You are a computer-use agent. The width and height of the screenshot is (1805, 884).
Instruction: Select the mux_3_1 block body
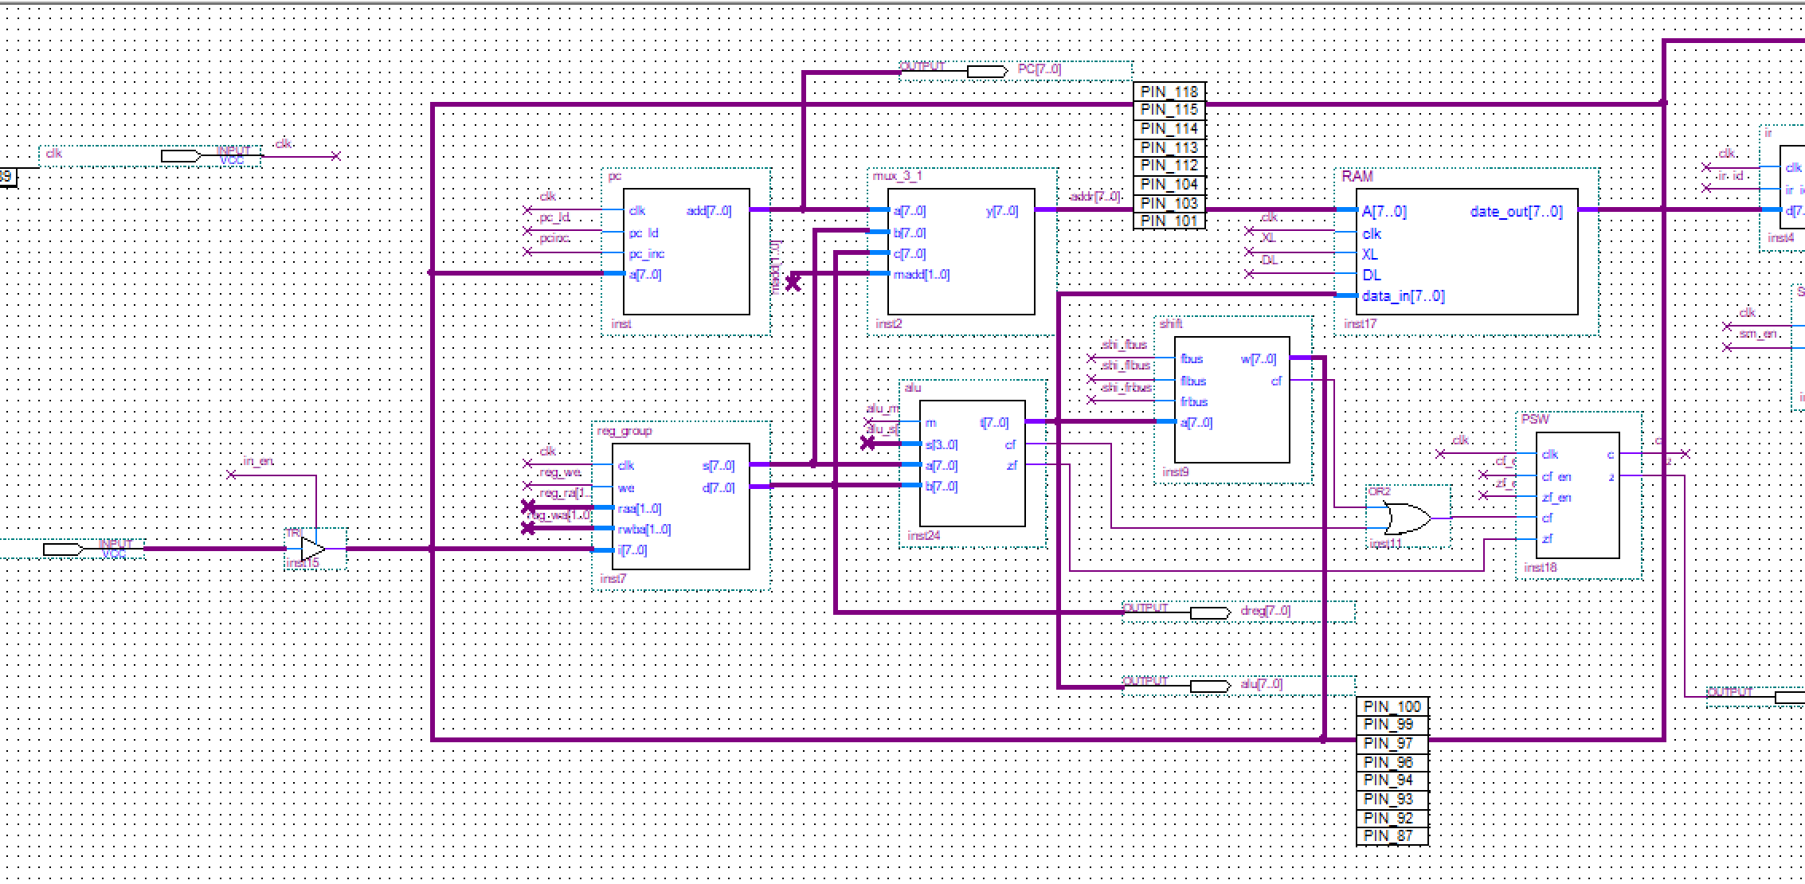coord(961,252)
